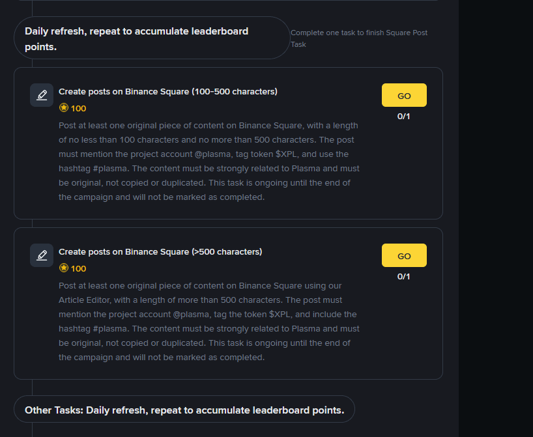Click the 0/1 progress counter under the first GO button
533x437 pixels.
[404, 117]
